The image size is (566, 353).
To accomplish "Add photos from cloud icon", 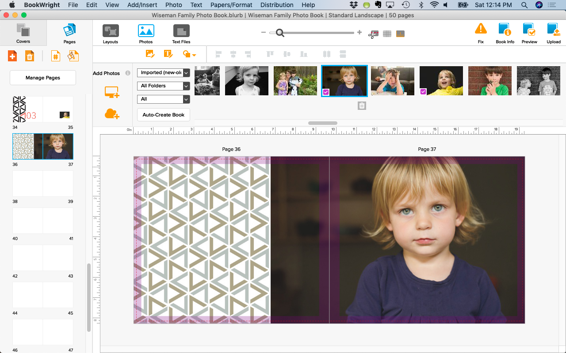I will 112,114.
